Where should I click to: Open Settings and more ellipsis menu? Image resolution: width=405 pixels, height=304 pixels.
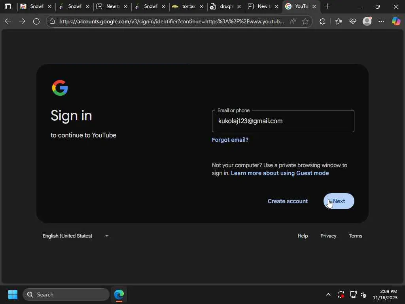coord(381,21)
